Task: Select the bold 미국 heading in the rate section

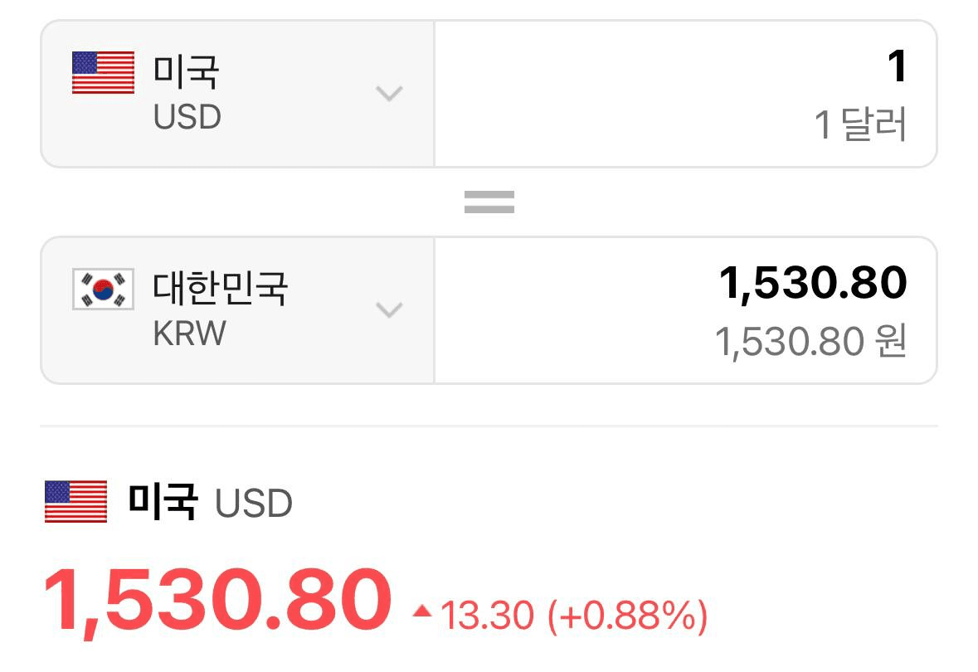Action: pyautogui.click(x=163, y=501)
